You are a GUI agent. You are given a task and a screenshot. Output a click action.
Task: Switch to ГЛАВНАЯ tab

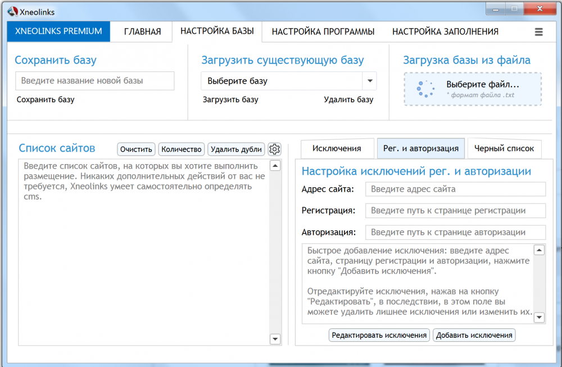pyautogui.click(x=142, y=31)
